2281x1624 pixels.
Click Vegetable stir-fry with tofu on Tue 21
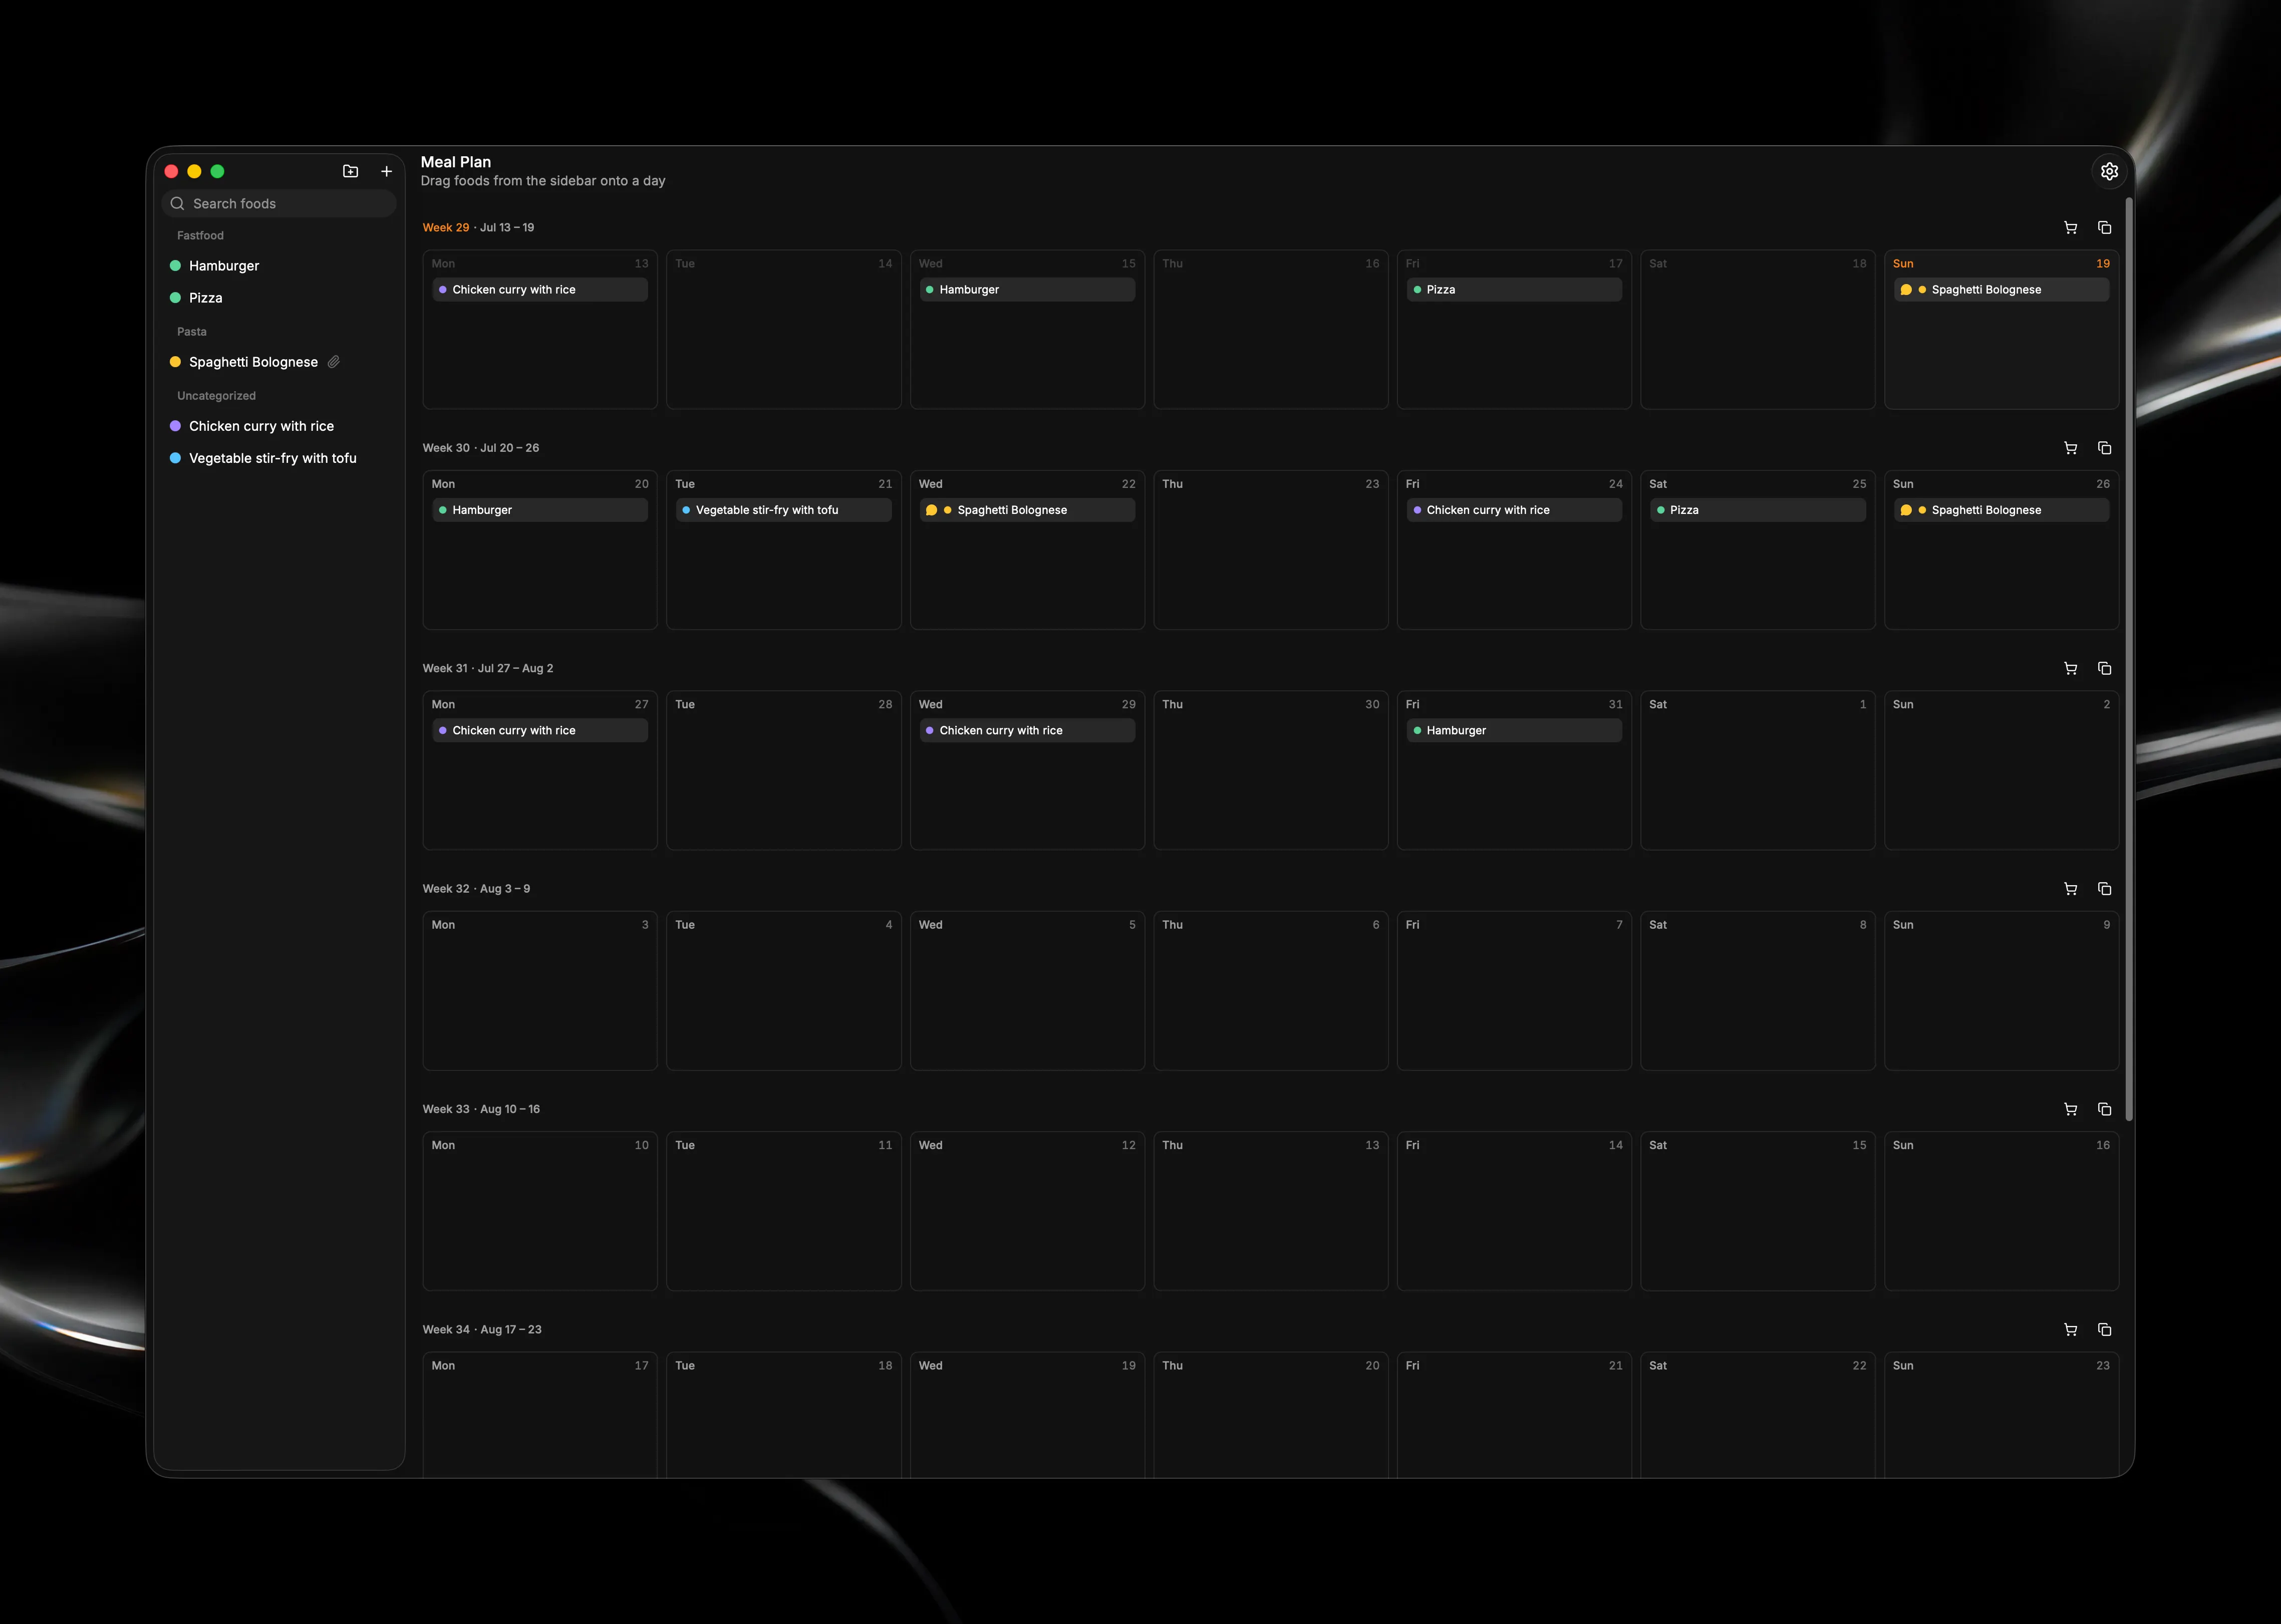click(783, 510)
